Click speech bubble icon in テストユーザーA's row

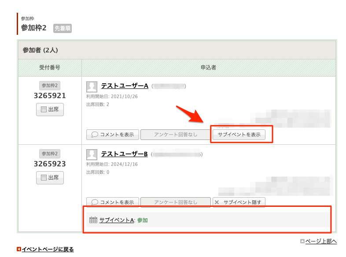pos(95,135)
